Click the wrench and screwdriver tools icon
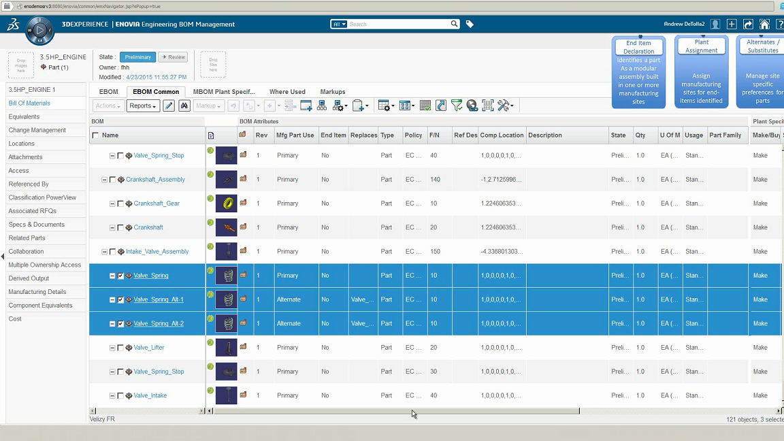This screenshot has height=441, width=784. [504, 105]
